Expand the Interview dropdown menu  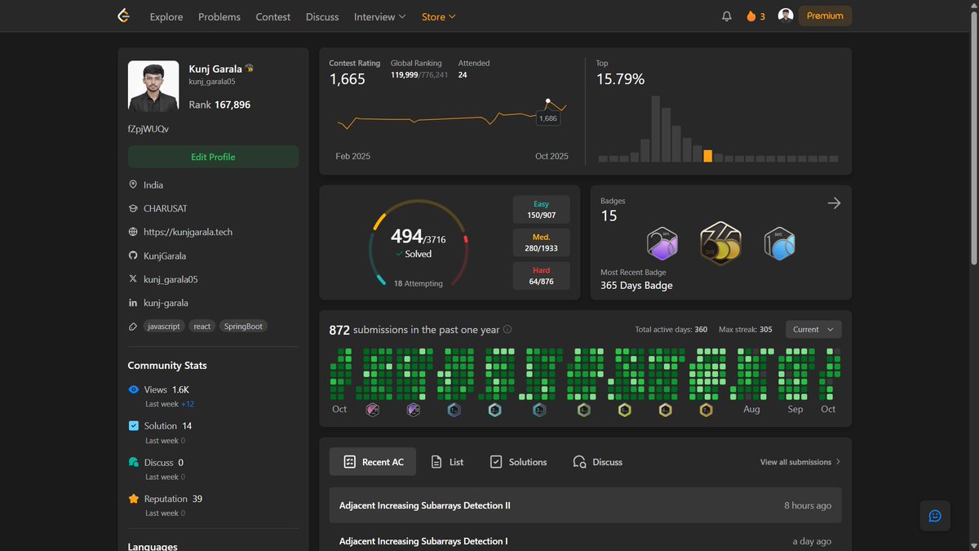click(x=379, y=16)
